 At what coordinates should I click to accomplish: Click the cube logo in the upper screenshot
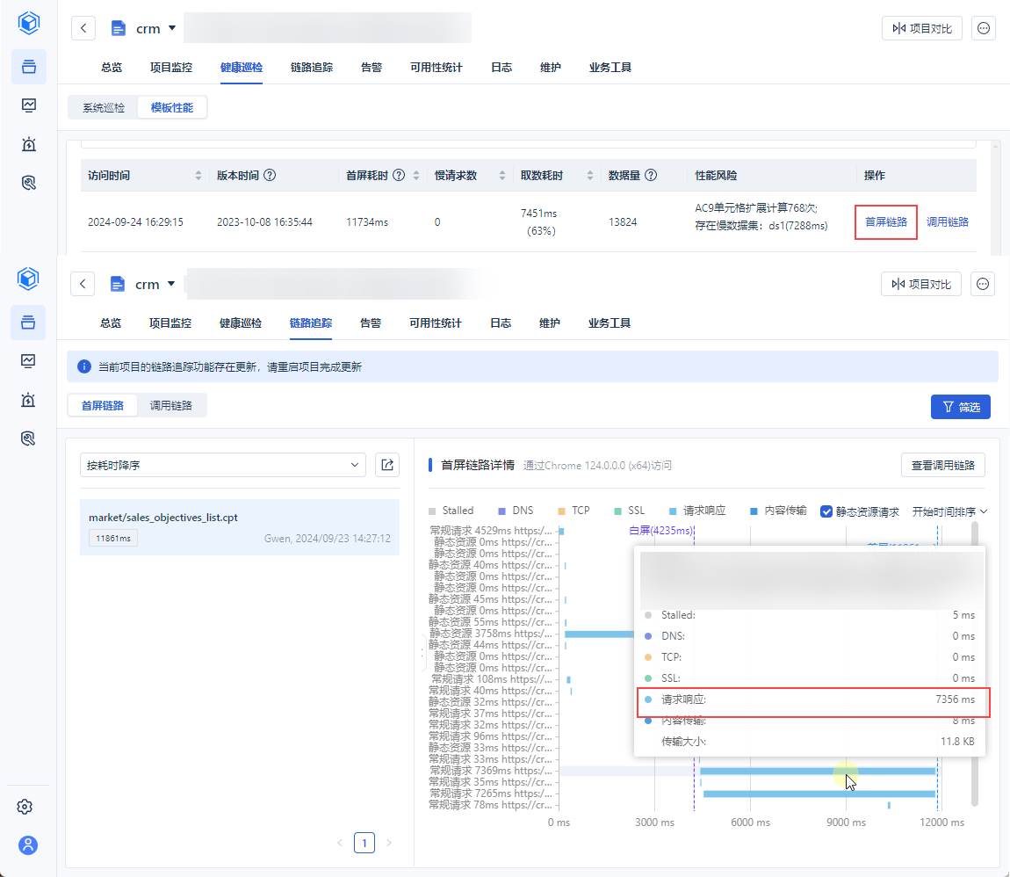[29, 23]
